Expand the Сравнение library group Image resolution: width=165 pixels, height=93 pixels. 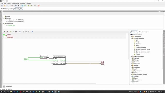(x=131, y=67)
